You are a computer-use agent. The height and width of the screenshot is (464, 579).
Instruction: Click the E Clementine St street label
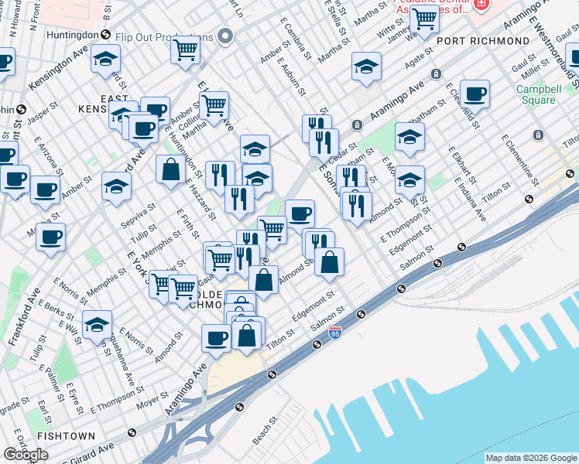click(520, 160)
